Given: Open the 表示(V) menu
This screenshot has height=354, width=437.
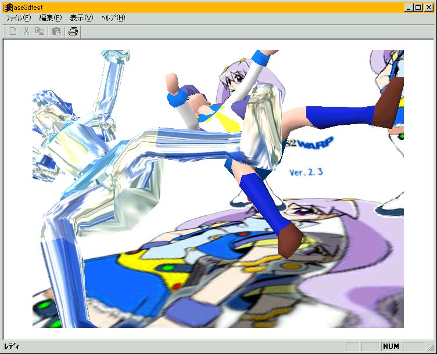Looking at the screenshot, I should [81, 18].
